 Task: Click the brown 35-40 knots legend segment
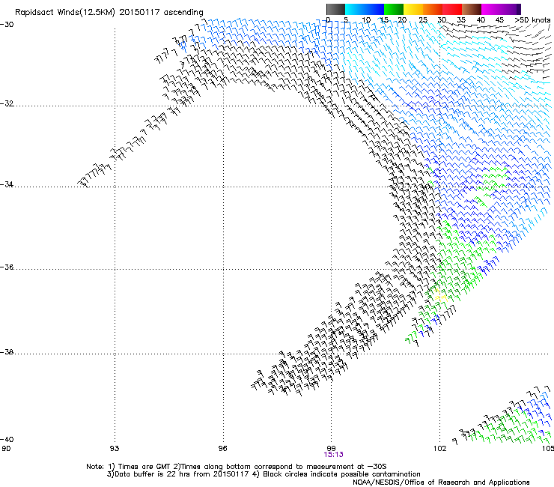[x=472, y=9]
